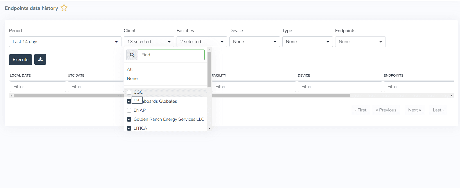The height and width of the screenshot is (188, 460).
Task: Click the horizontal table scrollbar thumb
Action: click(x=281, y=96)
